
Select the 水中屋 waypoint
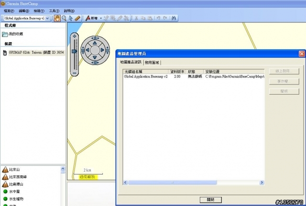pos(11,192)
